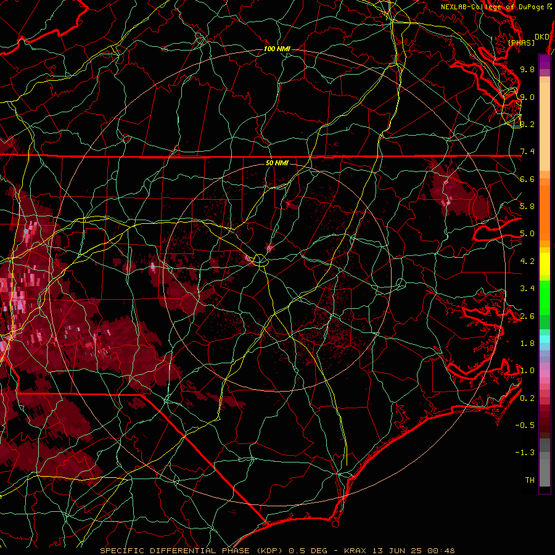Select the 5.8 scale value
The width and height of the screenshot is (555, 555).
point(527,207)
